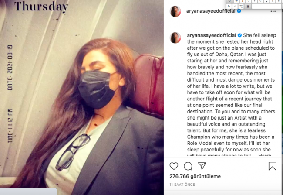Open aryanasayeedofficial profile from the header username
The image size is (283, 195).
click(211, 11)
